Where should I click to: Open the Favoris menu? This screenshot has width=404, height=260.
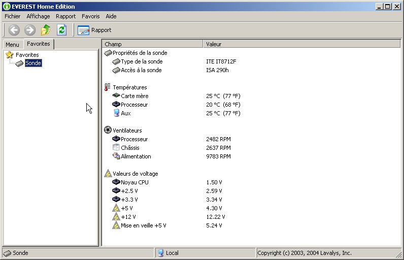(x=91, y=16)
